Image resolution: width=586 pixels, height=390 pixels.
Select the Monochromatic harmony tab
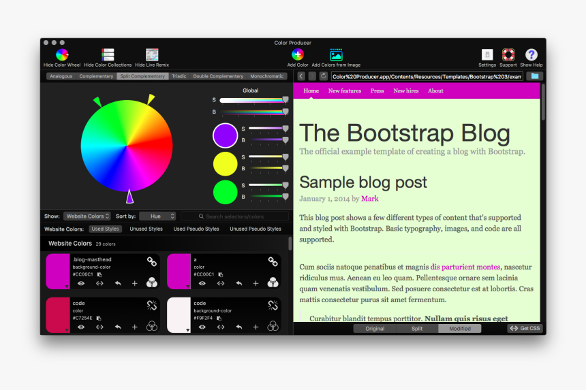[x=267, y=76]
